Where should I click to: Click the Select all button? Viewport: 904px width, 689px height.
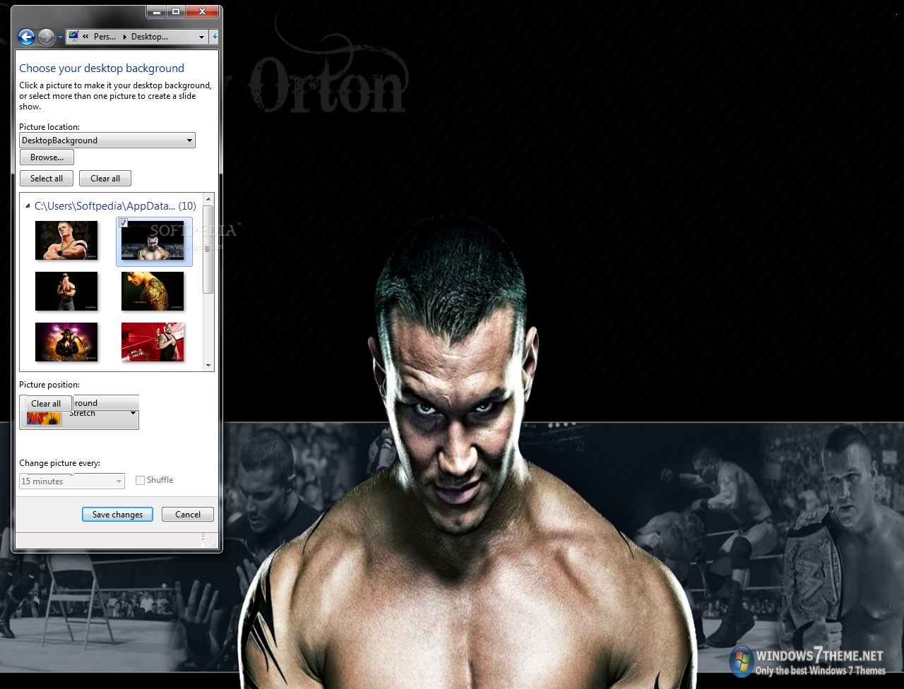point(47,179)
